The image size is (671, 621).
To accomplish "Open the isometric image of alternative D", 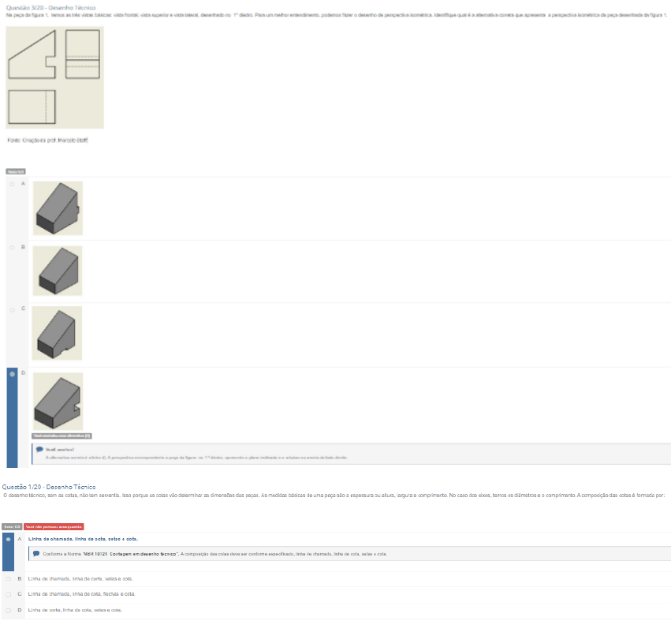I will pos(58,401).
